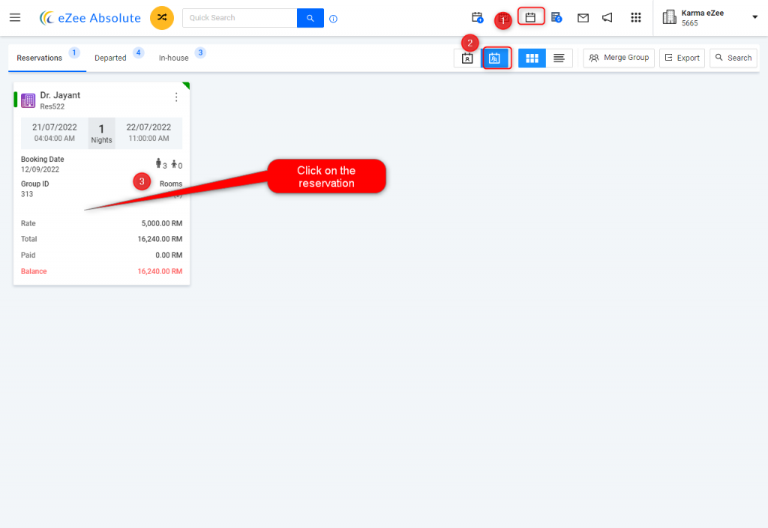Viewport: 768px width, 528px height.
Task: Open the quick search info icon
Action: click(334, 19)
